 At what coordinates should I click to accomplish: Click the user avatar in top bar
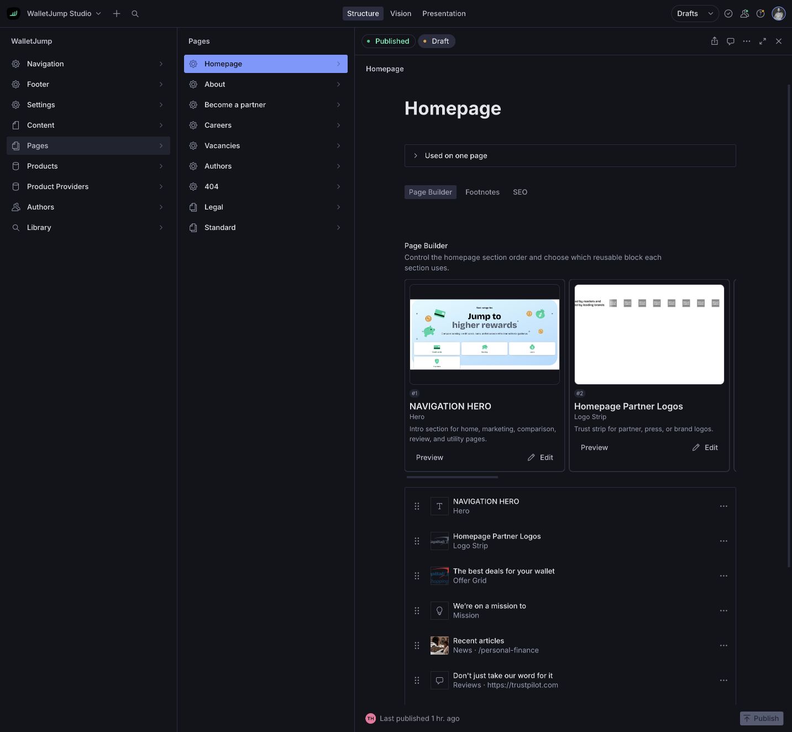pos(779,13)
